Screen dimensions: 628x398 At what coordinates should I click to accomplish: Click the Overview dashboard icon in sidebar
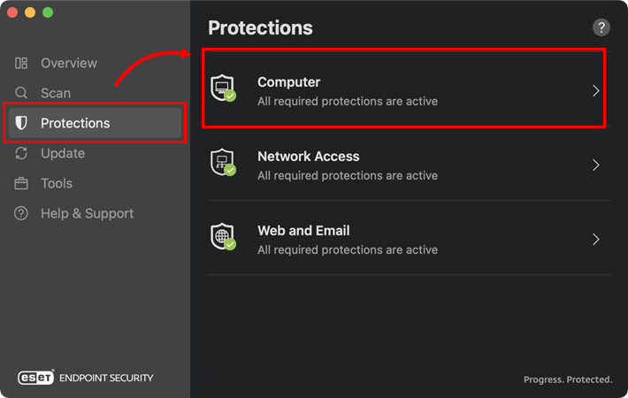point(22,64)
